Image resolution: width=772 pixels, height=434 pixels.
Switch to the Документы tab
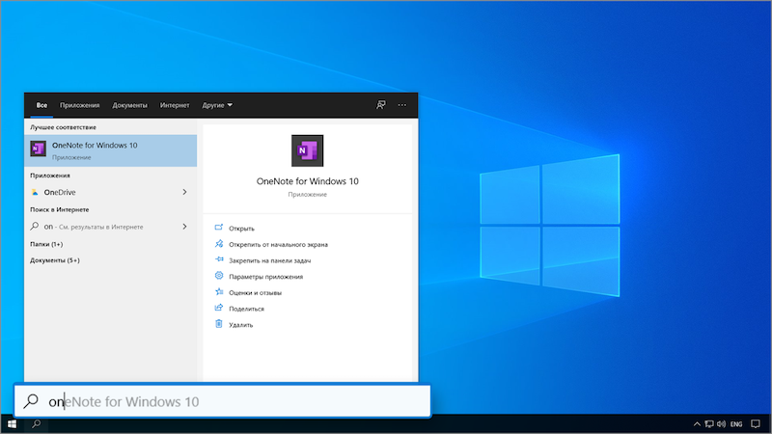(129, 105)
